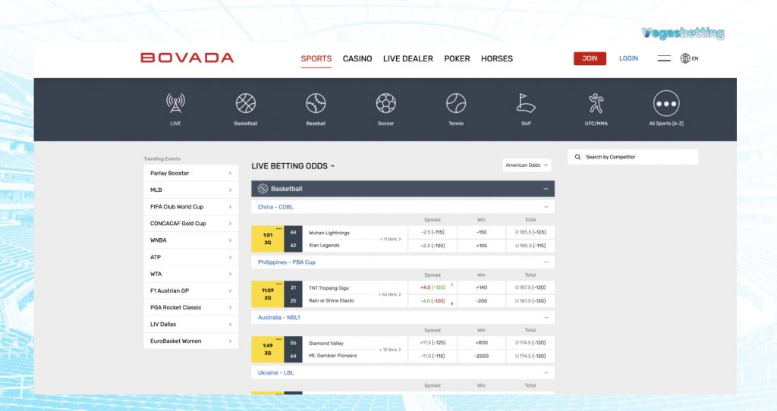The width and height of the screenshot is (777, 411).
Task: Expand +13 Bets for Diamond Valley game
Action: coord(391,350)
